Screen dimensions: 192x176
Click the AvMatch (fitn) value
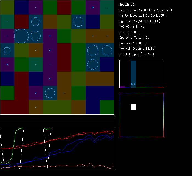coord(137,49)
